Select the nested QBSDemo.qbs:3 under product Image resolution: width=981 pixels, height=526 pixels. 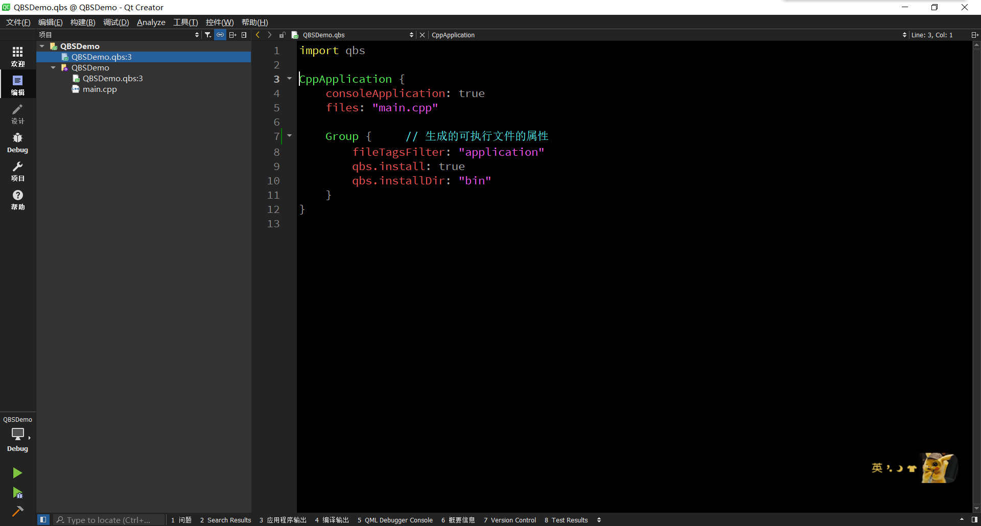click(x=112, y=78)
